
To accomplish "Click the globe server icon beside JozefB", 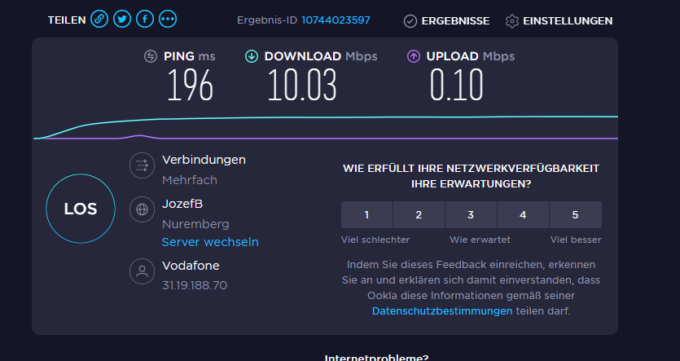I will click(142, 209).
